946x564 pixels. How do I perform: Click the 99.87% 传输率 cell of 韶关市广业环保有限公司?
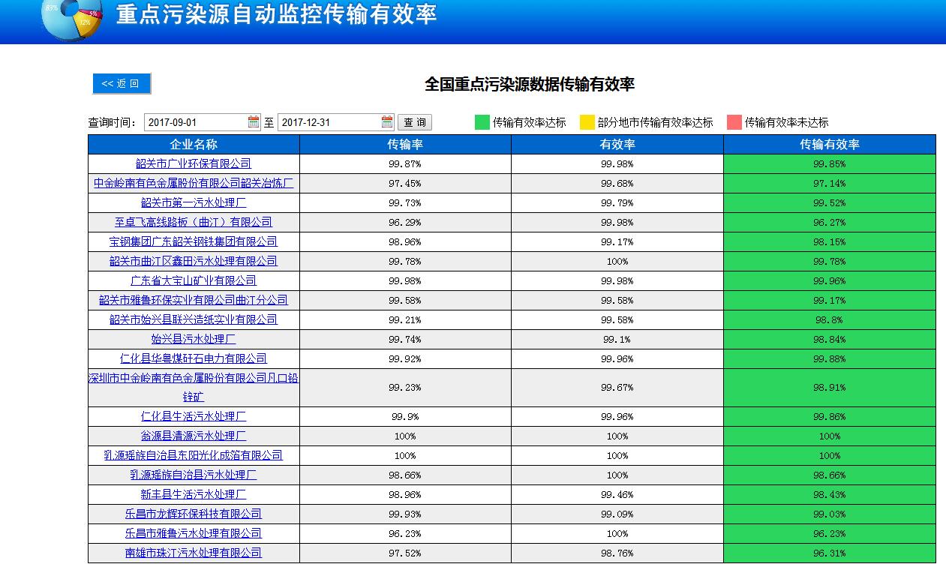pos(405,163)
